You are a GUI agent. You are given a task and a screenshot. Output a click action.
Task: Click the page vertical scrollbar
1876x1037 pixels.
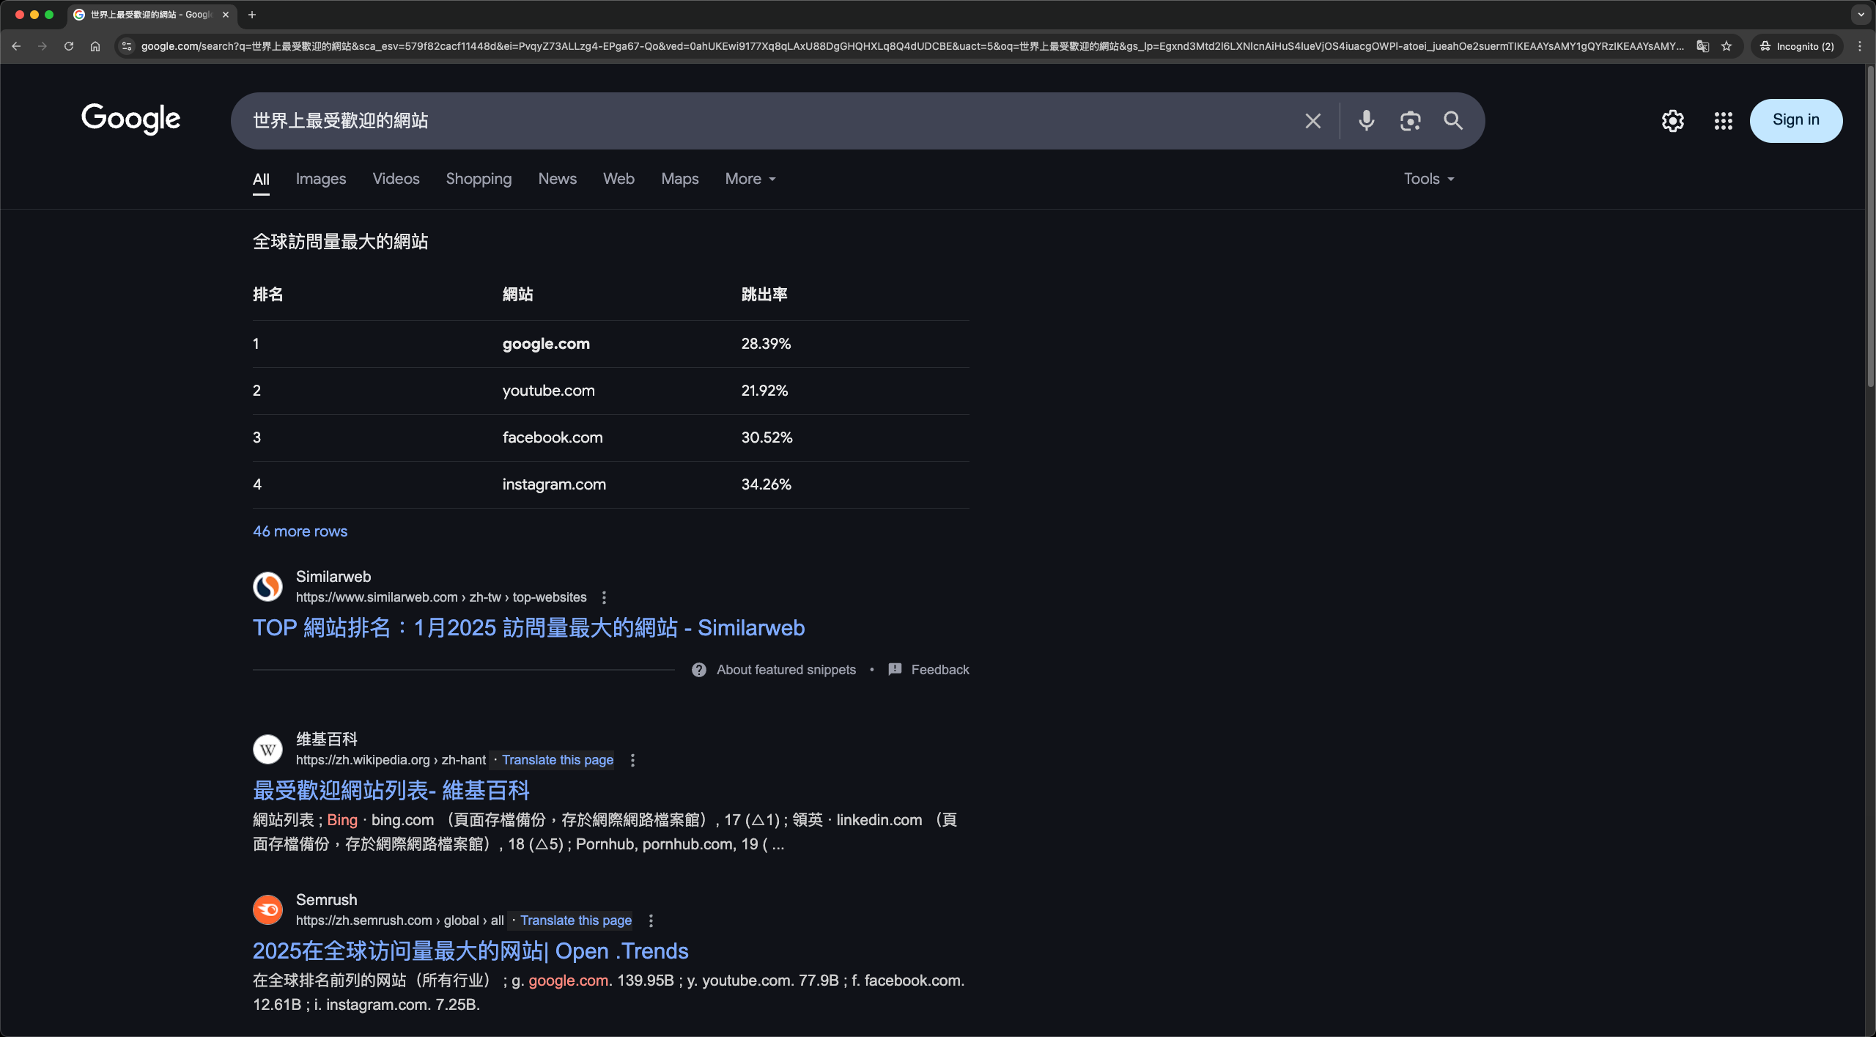click(1869, 227)
